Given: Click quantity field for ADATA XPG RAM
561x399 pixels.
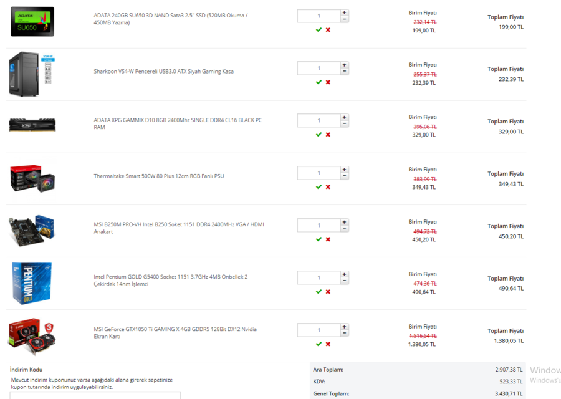Looking at the screenshot, I should pos(319,120).
